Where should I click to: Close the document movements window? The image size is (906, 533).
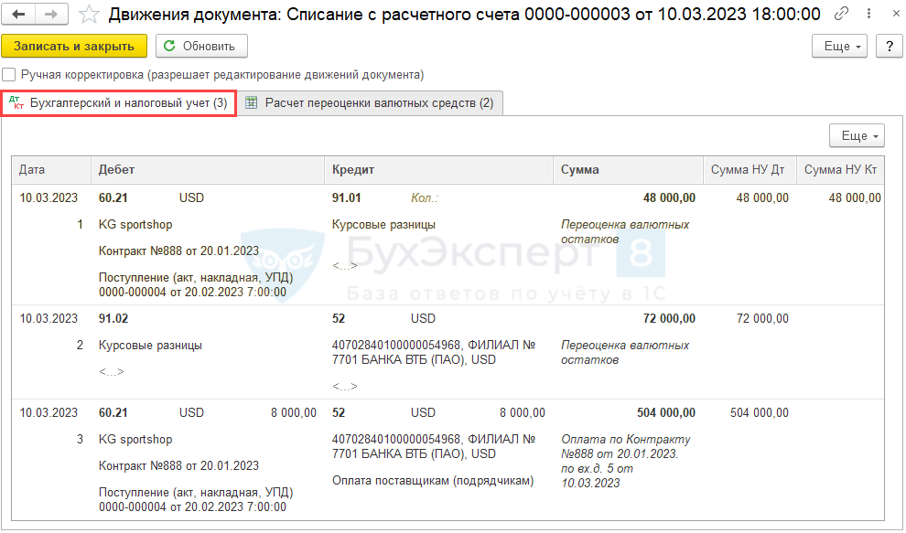[889, 15]
